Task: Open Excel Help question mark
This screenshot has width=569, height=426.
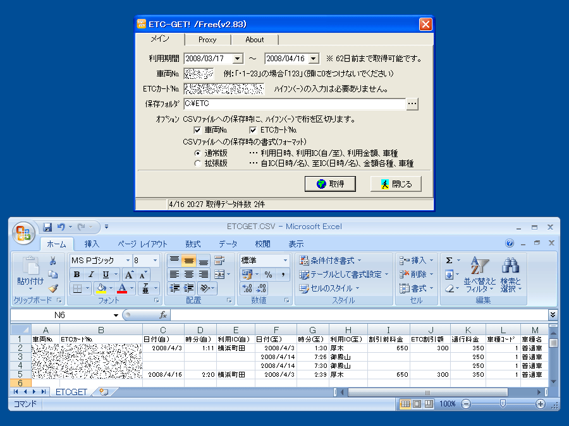Action: tap(510, 243)
